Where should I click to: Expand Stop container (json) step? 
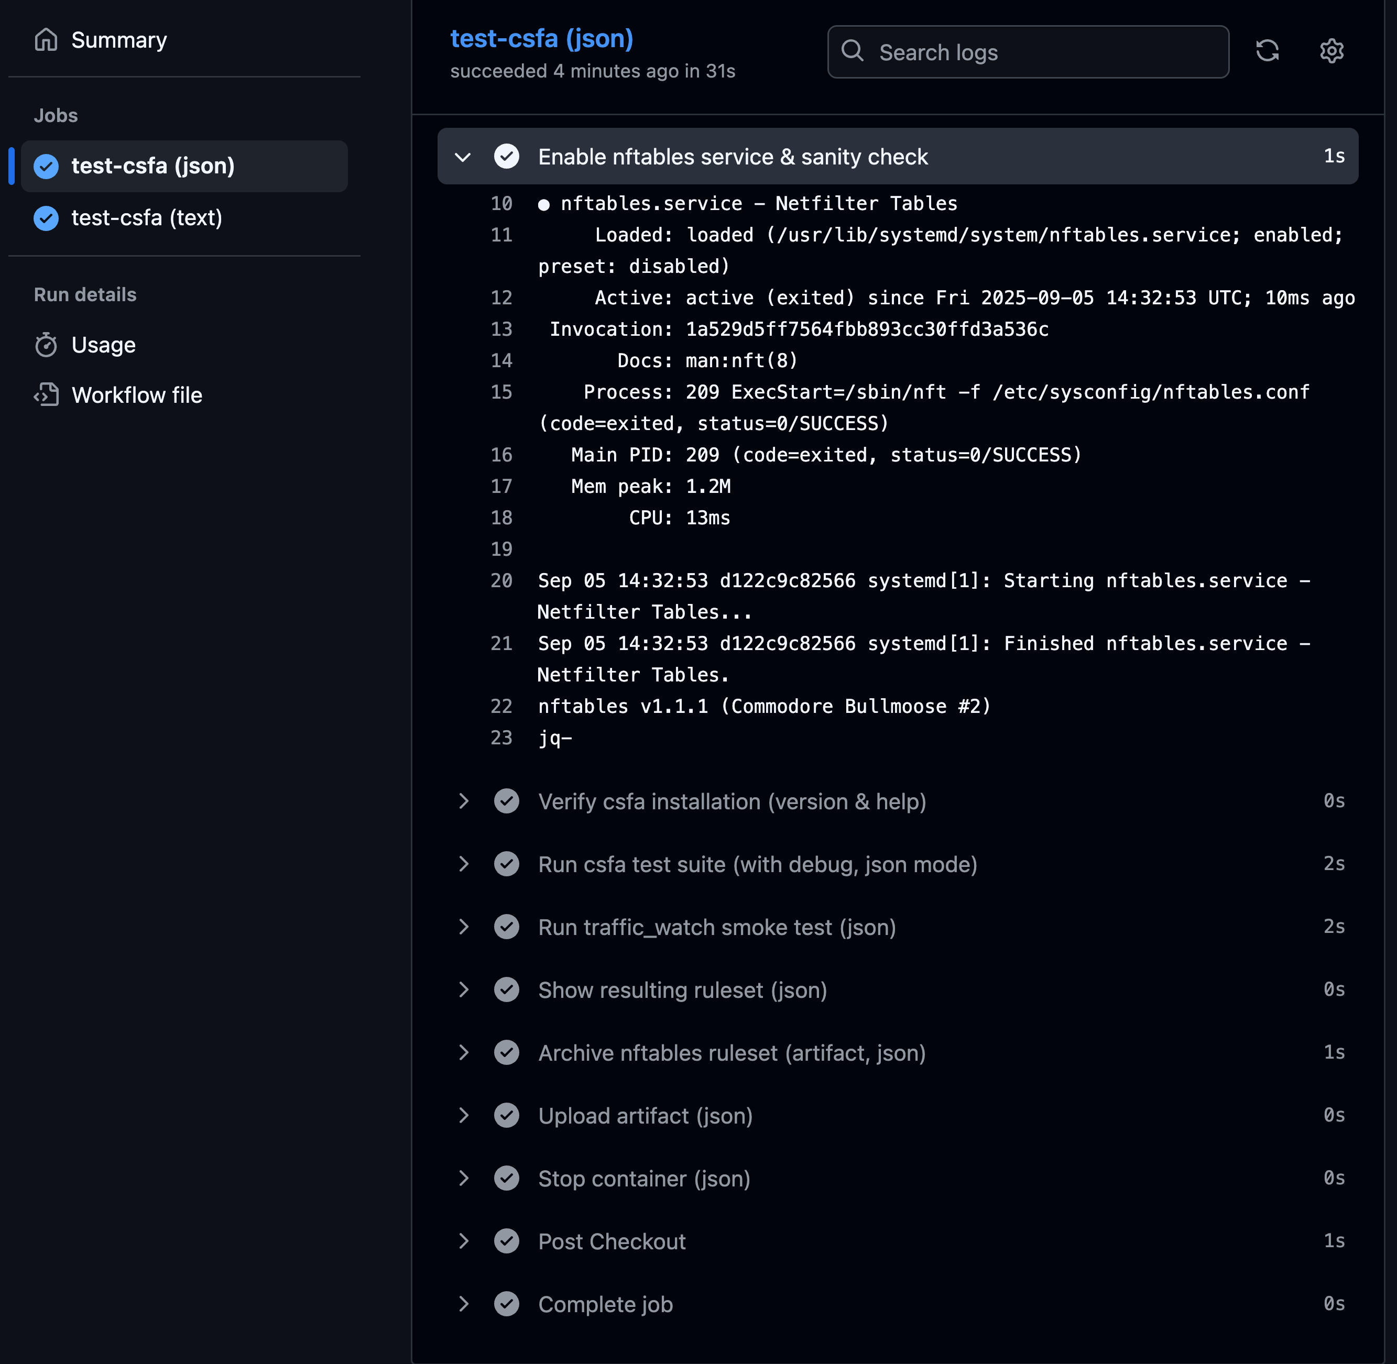pyautogui.click(x=463, y=1179)
